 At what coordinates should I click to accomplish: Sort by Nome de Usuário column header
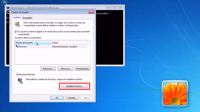pyautogui.click(x=33, y=43)
